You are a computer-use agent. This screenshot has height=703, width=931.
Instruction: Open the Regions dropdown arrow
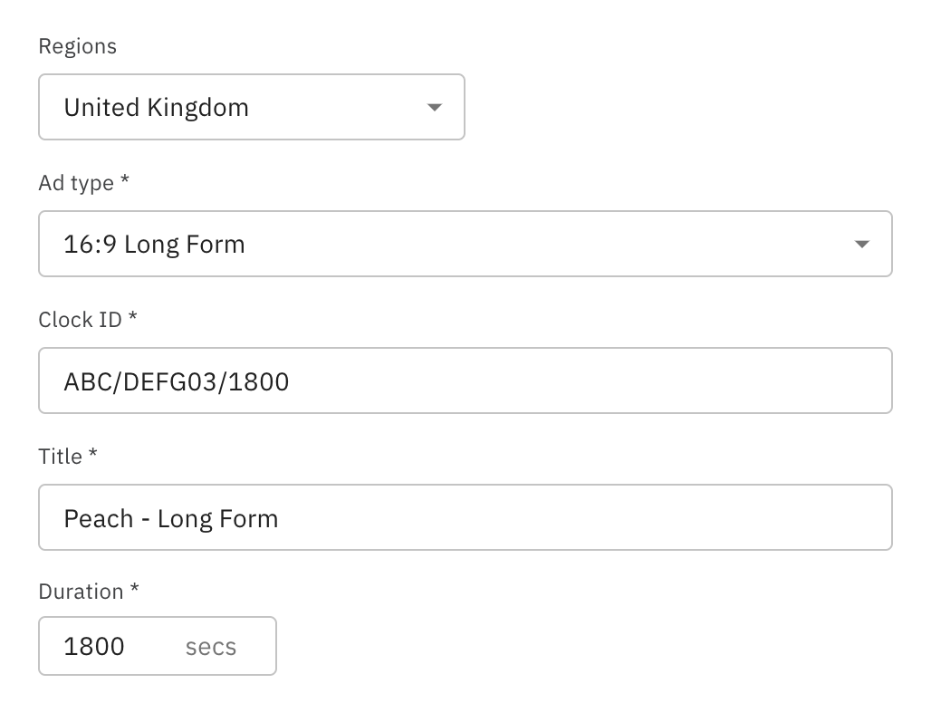coord(434,107)
